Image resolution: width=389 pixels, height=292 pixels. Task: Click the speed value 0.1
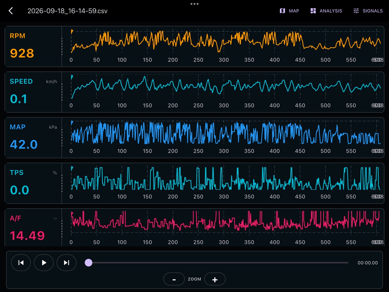[x=19, y=99]
